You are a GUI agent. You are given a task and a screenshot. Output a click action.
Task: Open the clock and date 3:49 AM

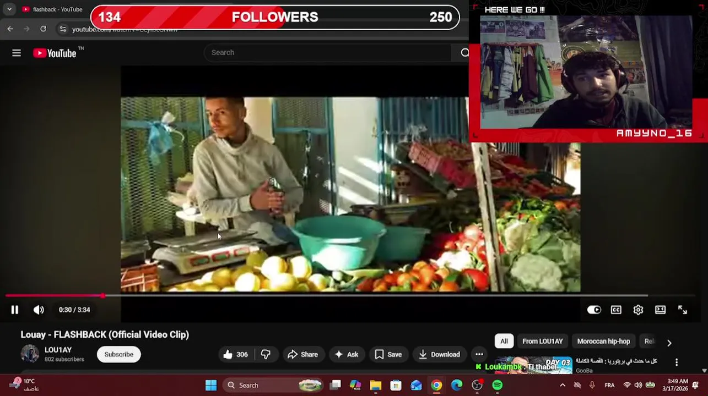(x=676, y=385)
